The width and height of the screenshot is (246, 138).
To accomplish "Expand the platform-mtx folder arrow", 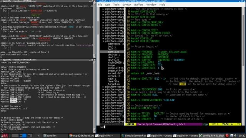I will [x=103, y=114].
